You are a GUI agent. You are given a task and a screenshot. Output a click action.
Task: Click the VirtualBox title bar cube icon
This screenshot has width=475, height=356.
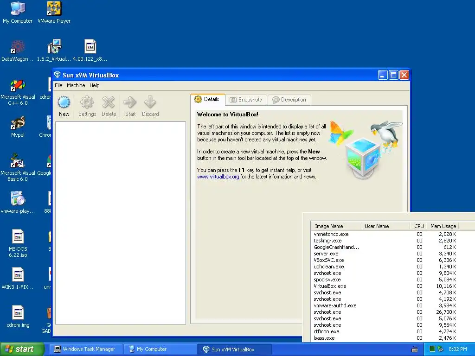[x=57, y=75]
